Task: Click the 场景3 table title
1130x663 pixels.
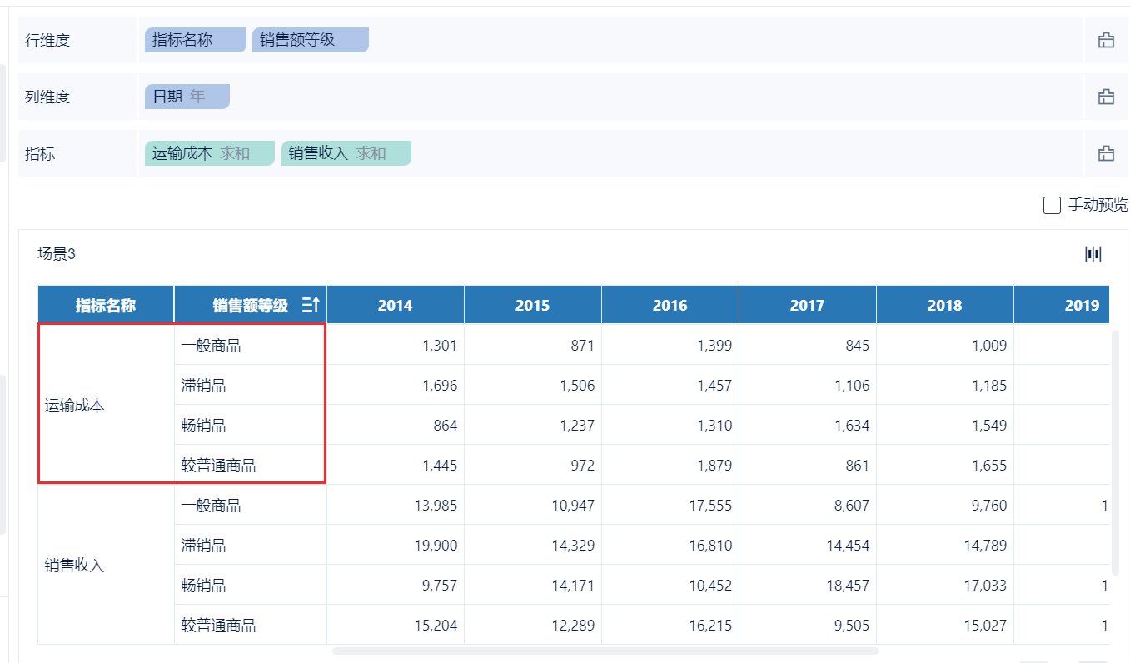Action: pyautogui.click(x=57, y=254)
